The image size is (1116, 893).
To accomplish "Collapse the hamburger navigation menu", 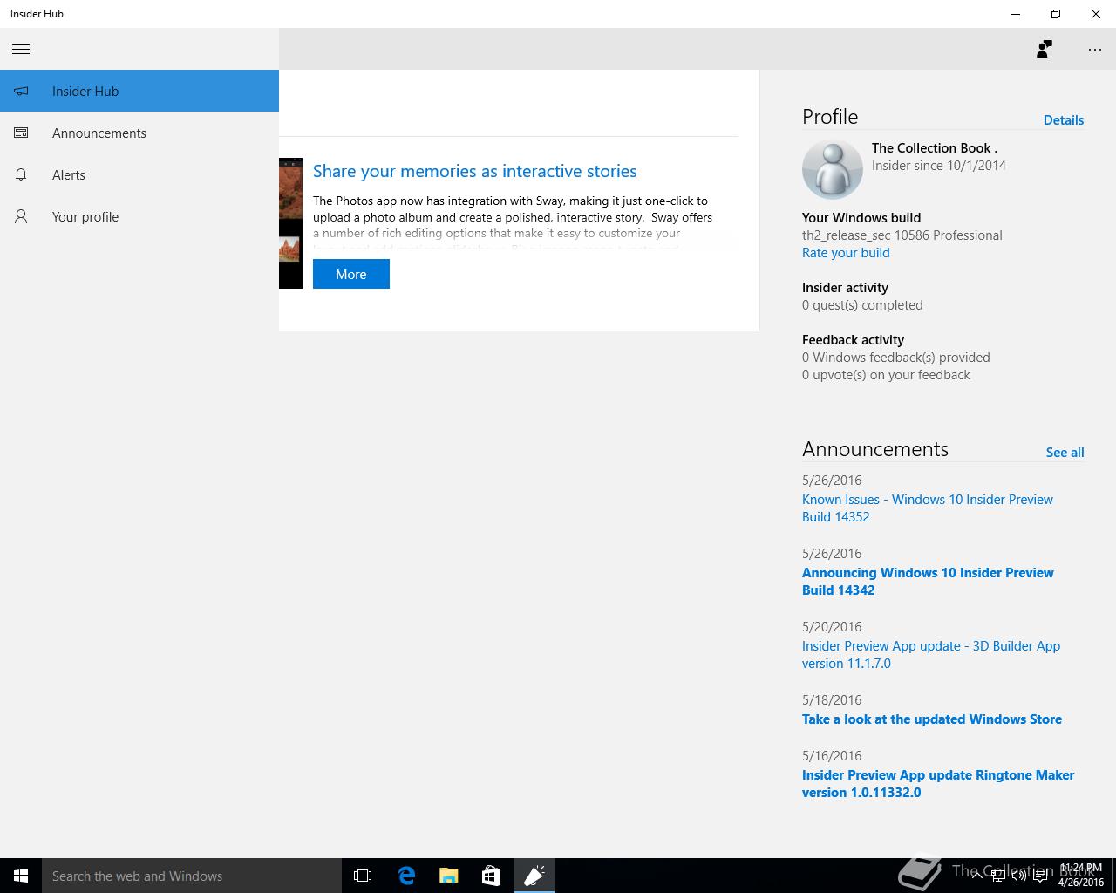I will pyautogui.click(x=21, y=50).
